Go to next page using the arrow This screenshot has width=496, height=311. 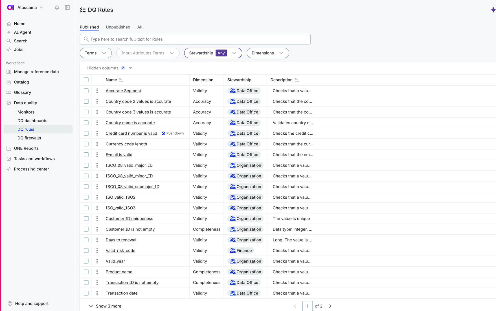[330, 306]
